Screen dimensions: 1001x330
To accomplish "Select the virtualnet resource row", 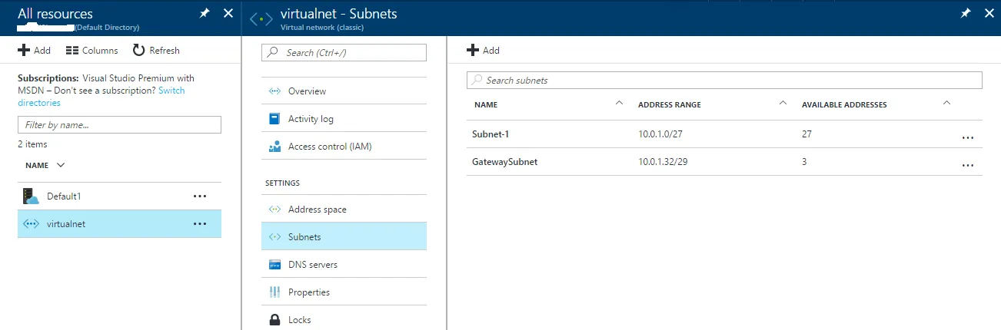I will (x=66, y=224).
